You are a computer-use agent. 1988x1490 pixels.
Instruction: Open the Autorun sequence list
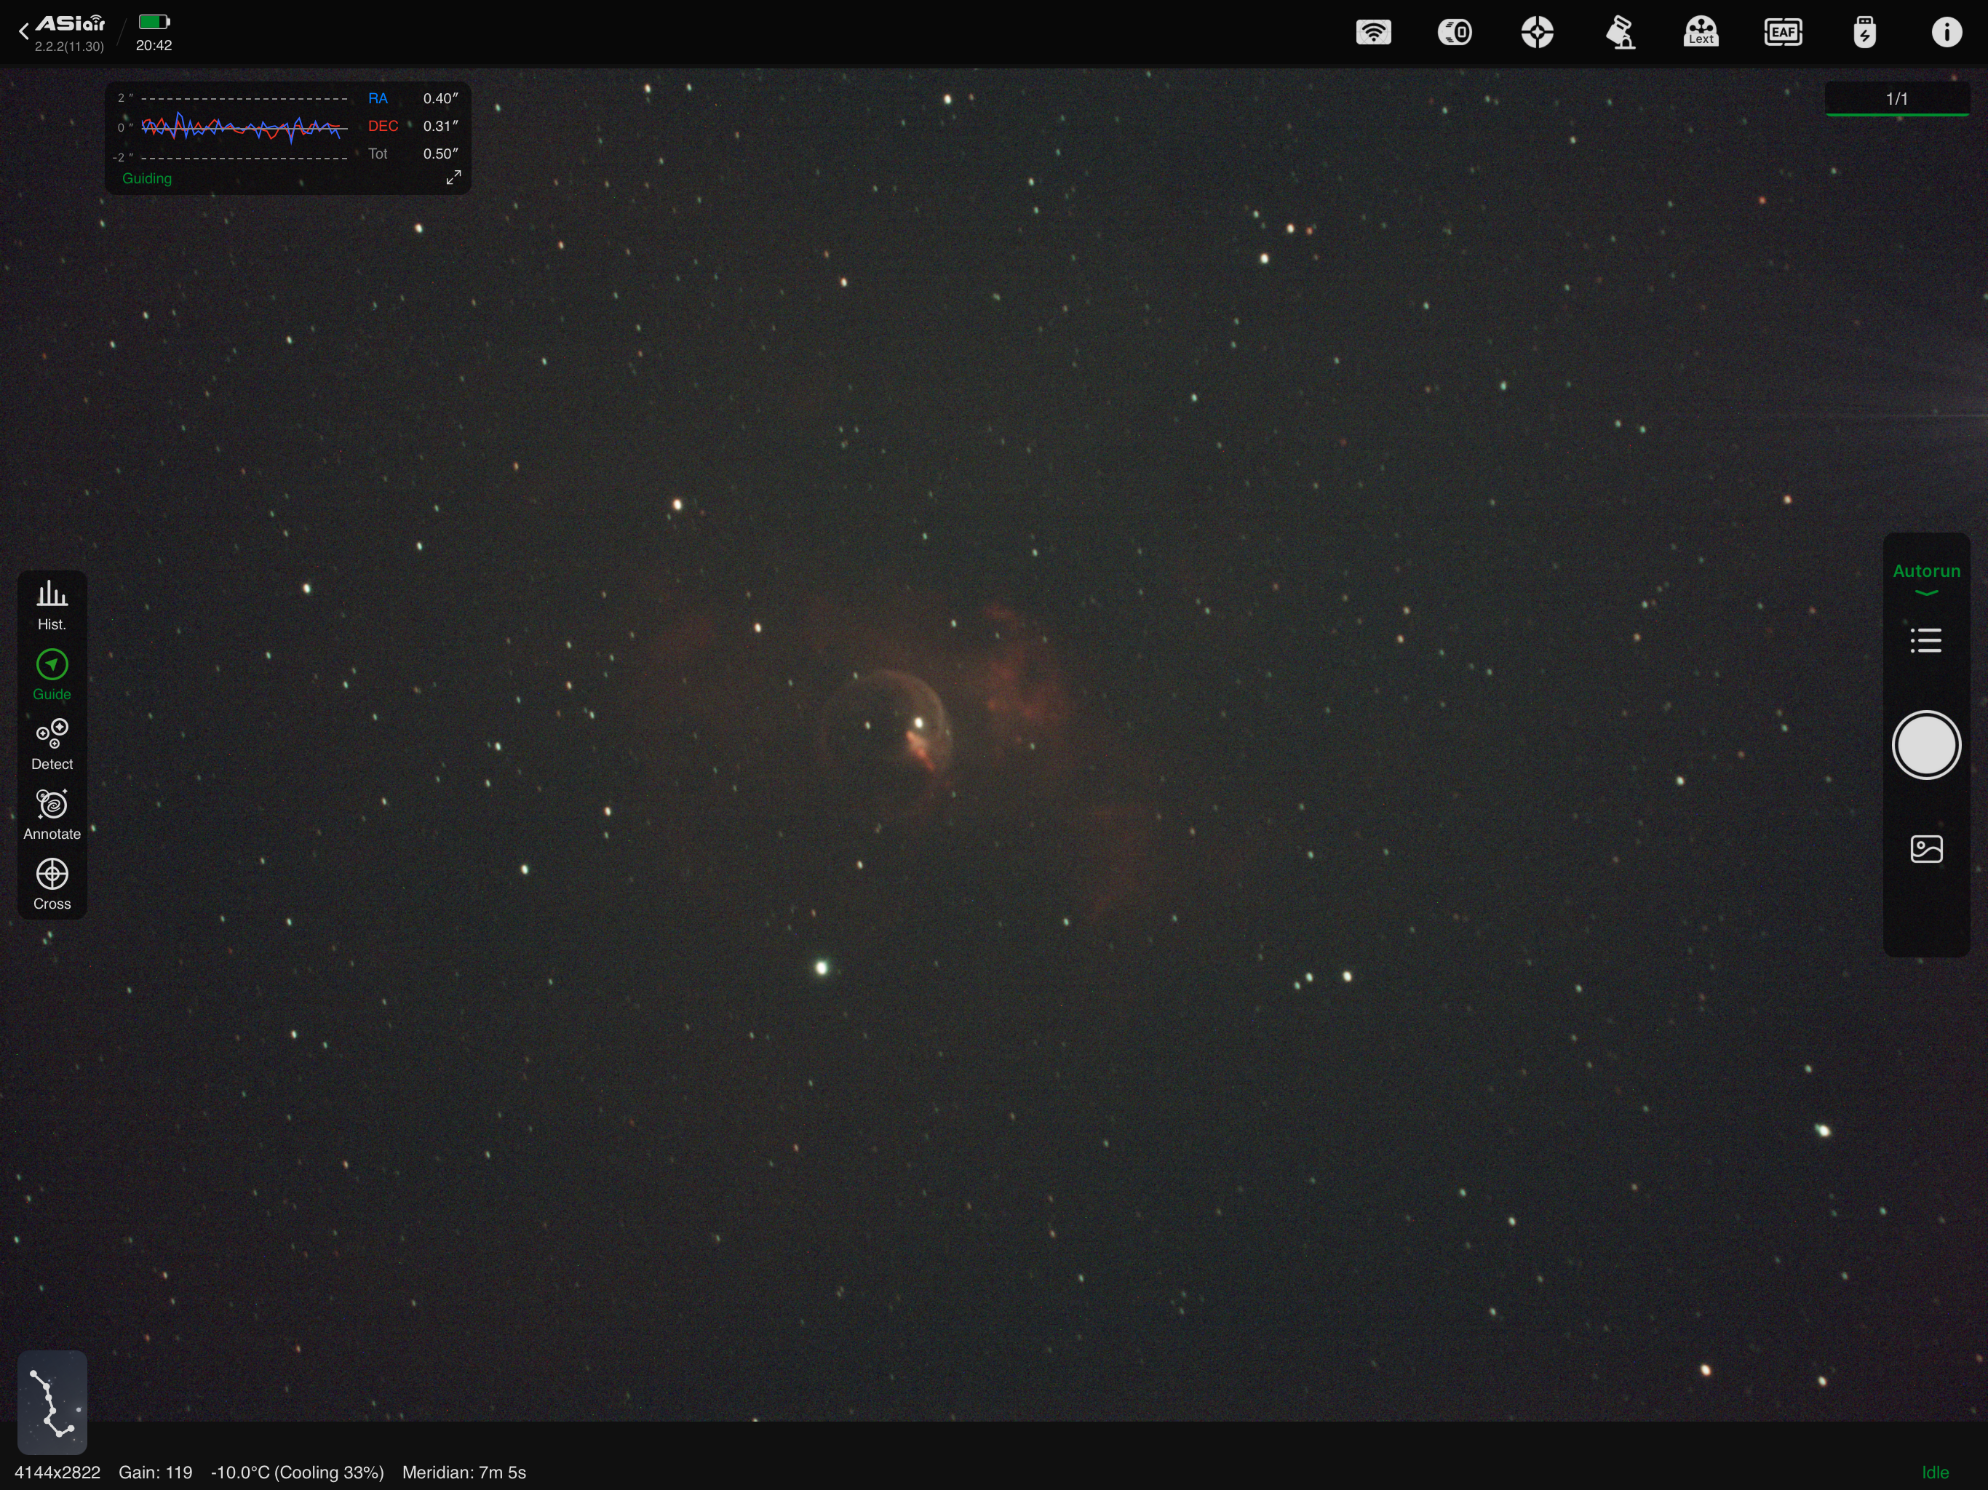click(x=1925, y=641)
